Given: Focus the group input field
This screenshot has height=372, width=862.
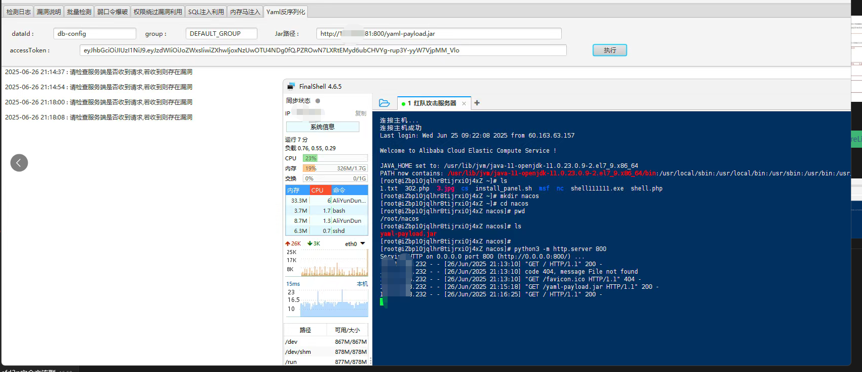Looking at the screenshot, I should (x=222, y=34).
